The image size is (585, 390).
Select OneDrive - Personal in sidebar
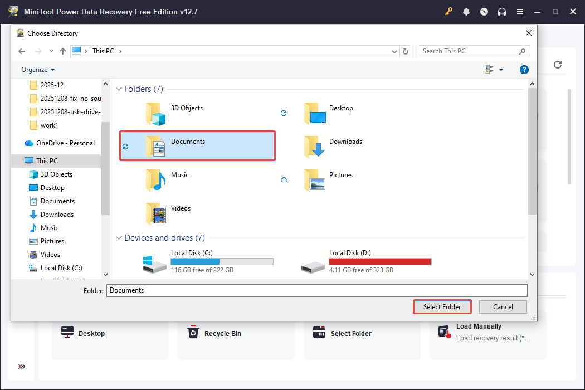tap(65, 143)
